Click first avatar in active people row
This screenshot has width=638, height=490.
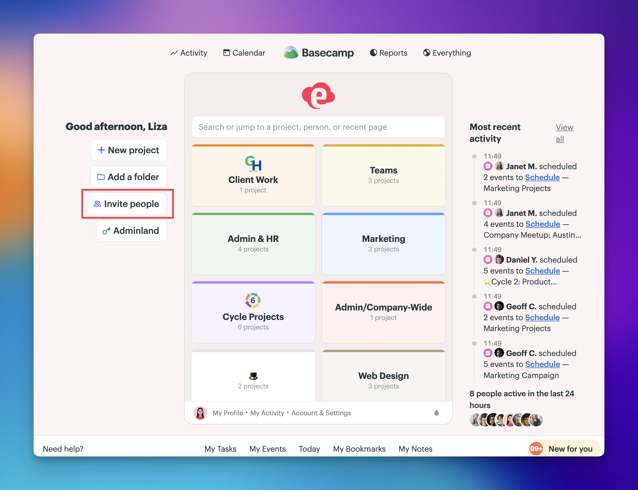coord(476,420)
